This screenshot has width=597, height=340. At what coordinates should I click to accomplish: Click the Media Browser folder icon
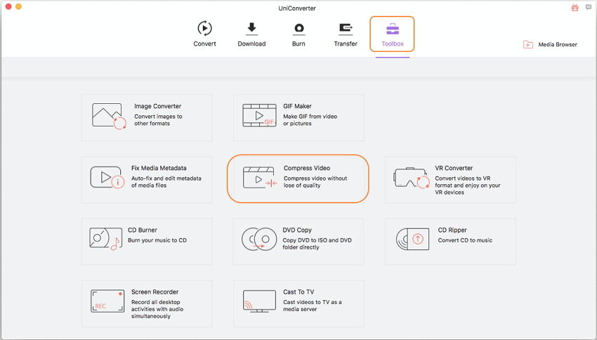pos(528,44)
